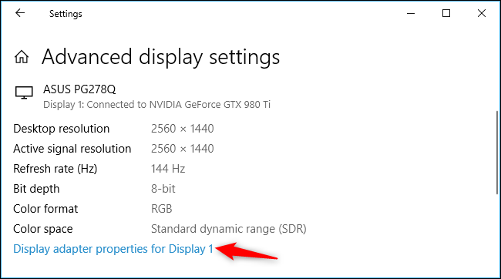Select the RGB color format value

pyautogui.click(x=162, y=209)
